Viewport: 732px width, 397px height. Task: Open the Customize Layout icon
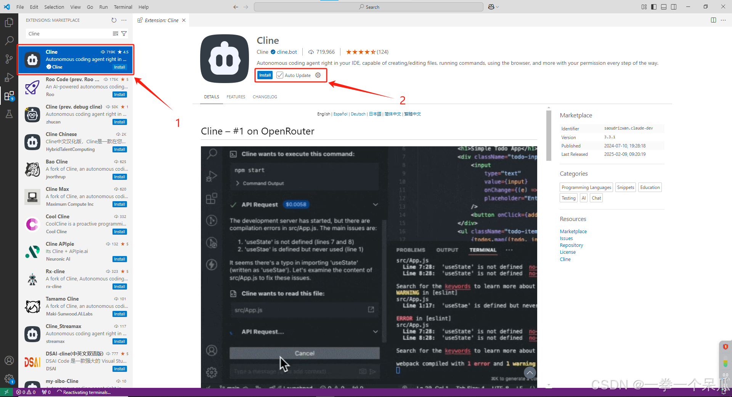(644, 7)
